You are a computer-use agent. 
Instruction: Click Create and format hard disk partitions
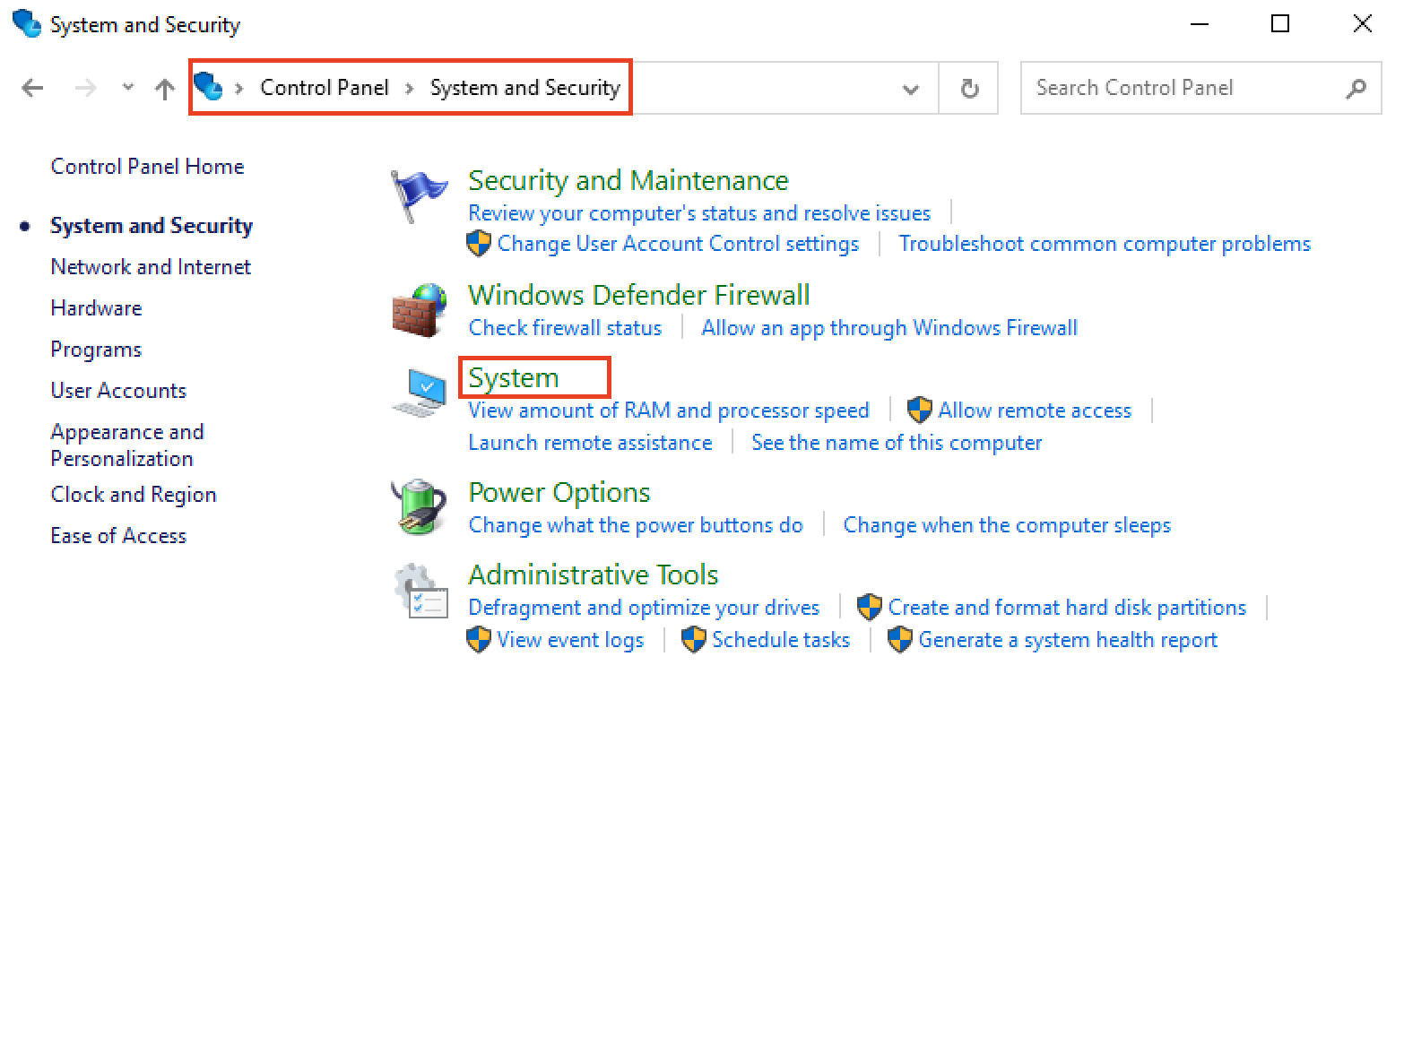(x=1067, y=608)
